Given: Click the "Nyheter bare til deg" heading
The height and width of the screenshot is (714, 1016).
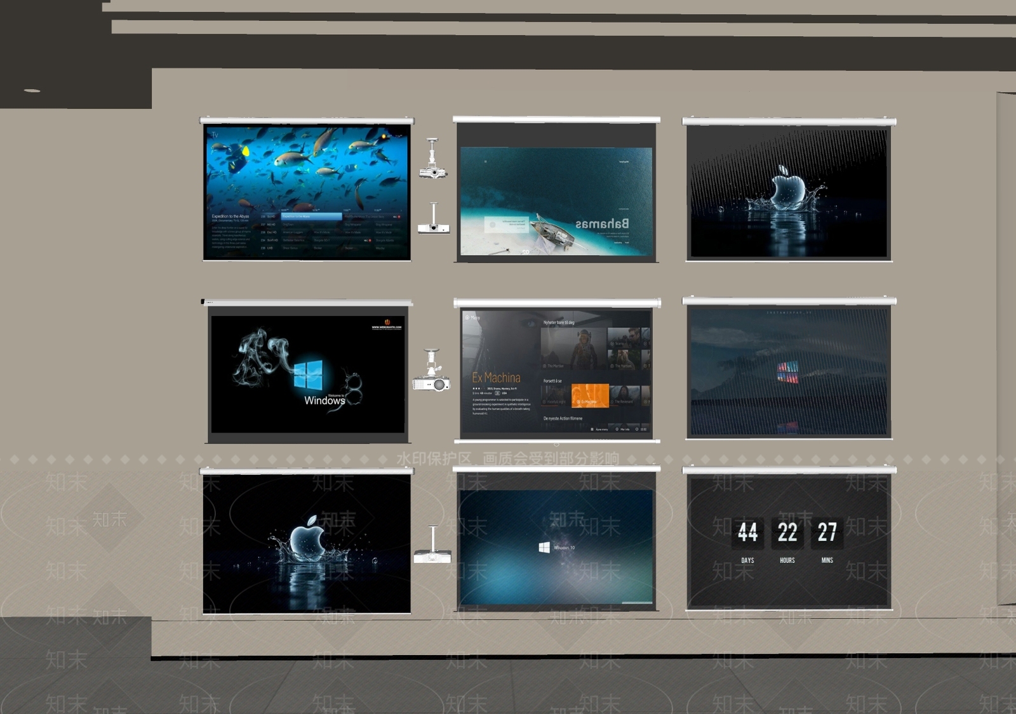Looking at the screenshot, I should (x=559, y=322).
